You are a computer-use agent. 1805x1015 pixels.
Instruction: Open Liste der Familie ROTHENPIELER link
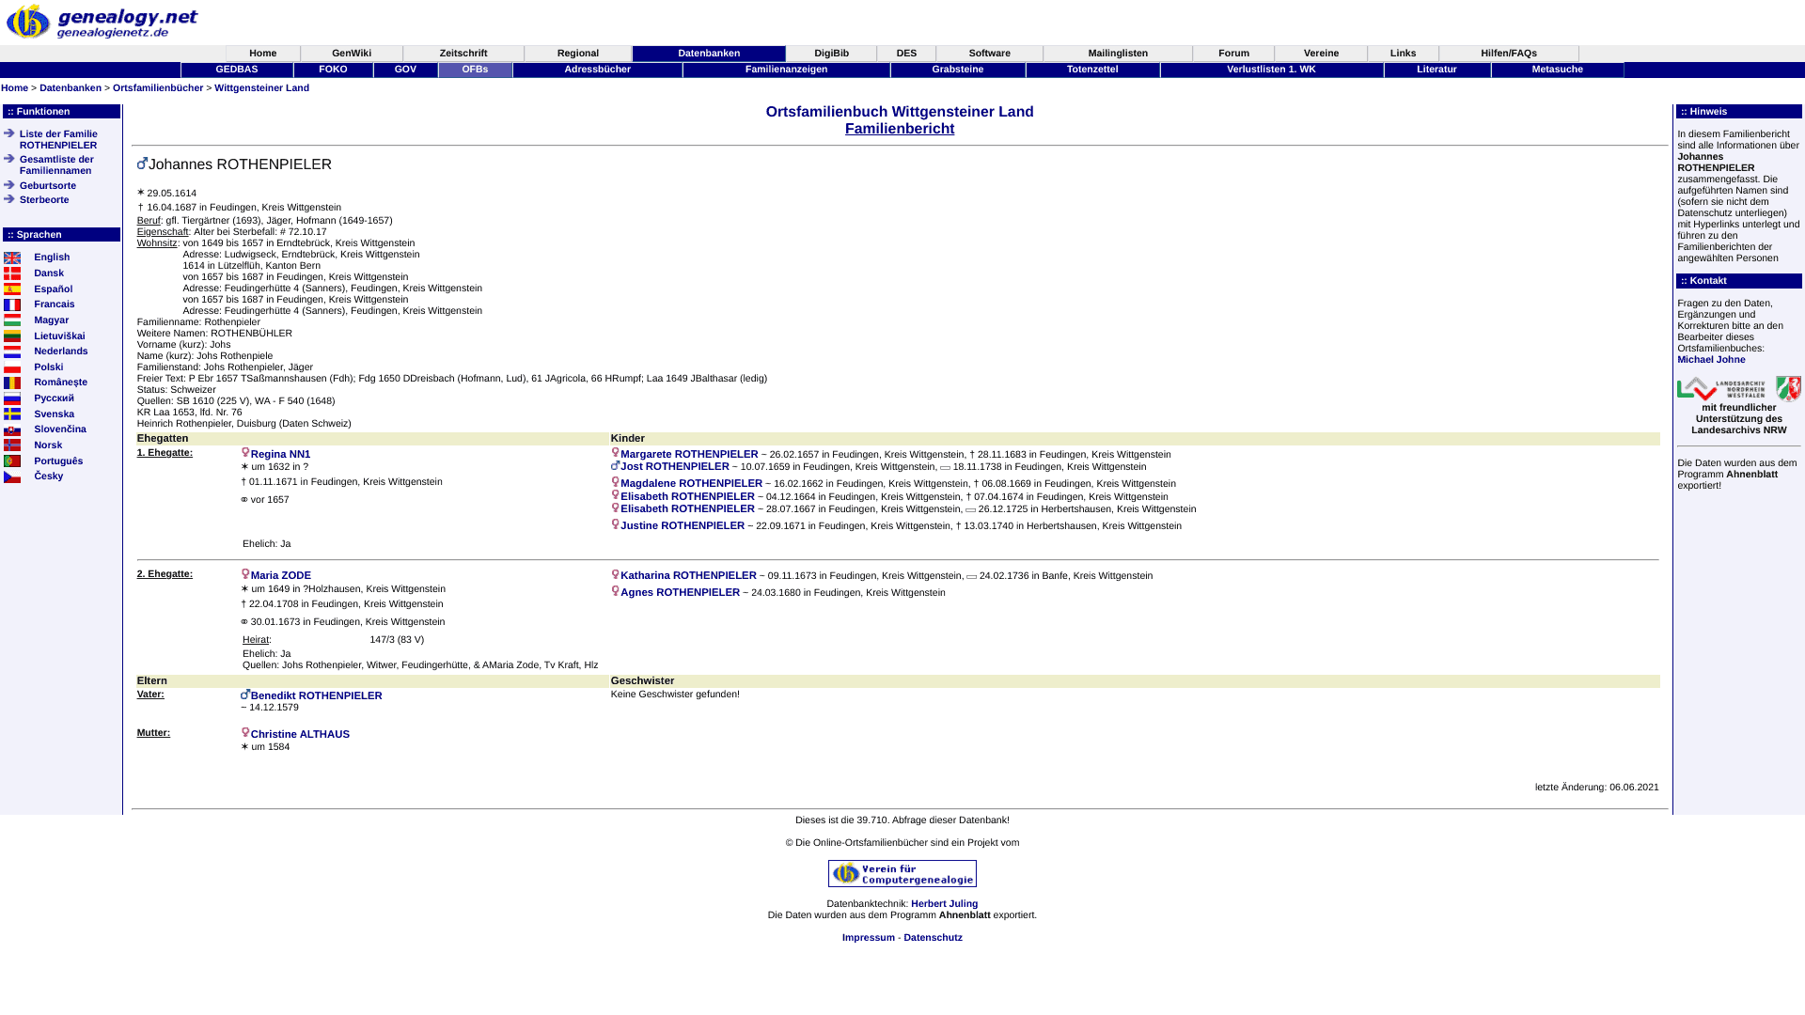[x=58, y=140]
